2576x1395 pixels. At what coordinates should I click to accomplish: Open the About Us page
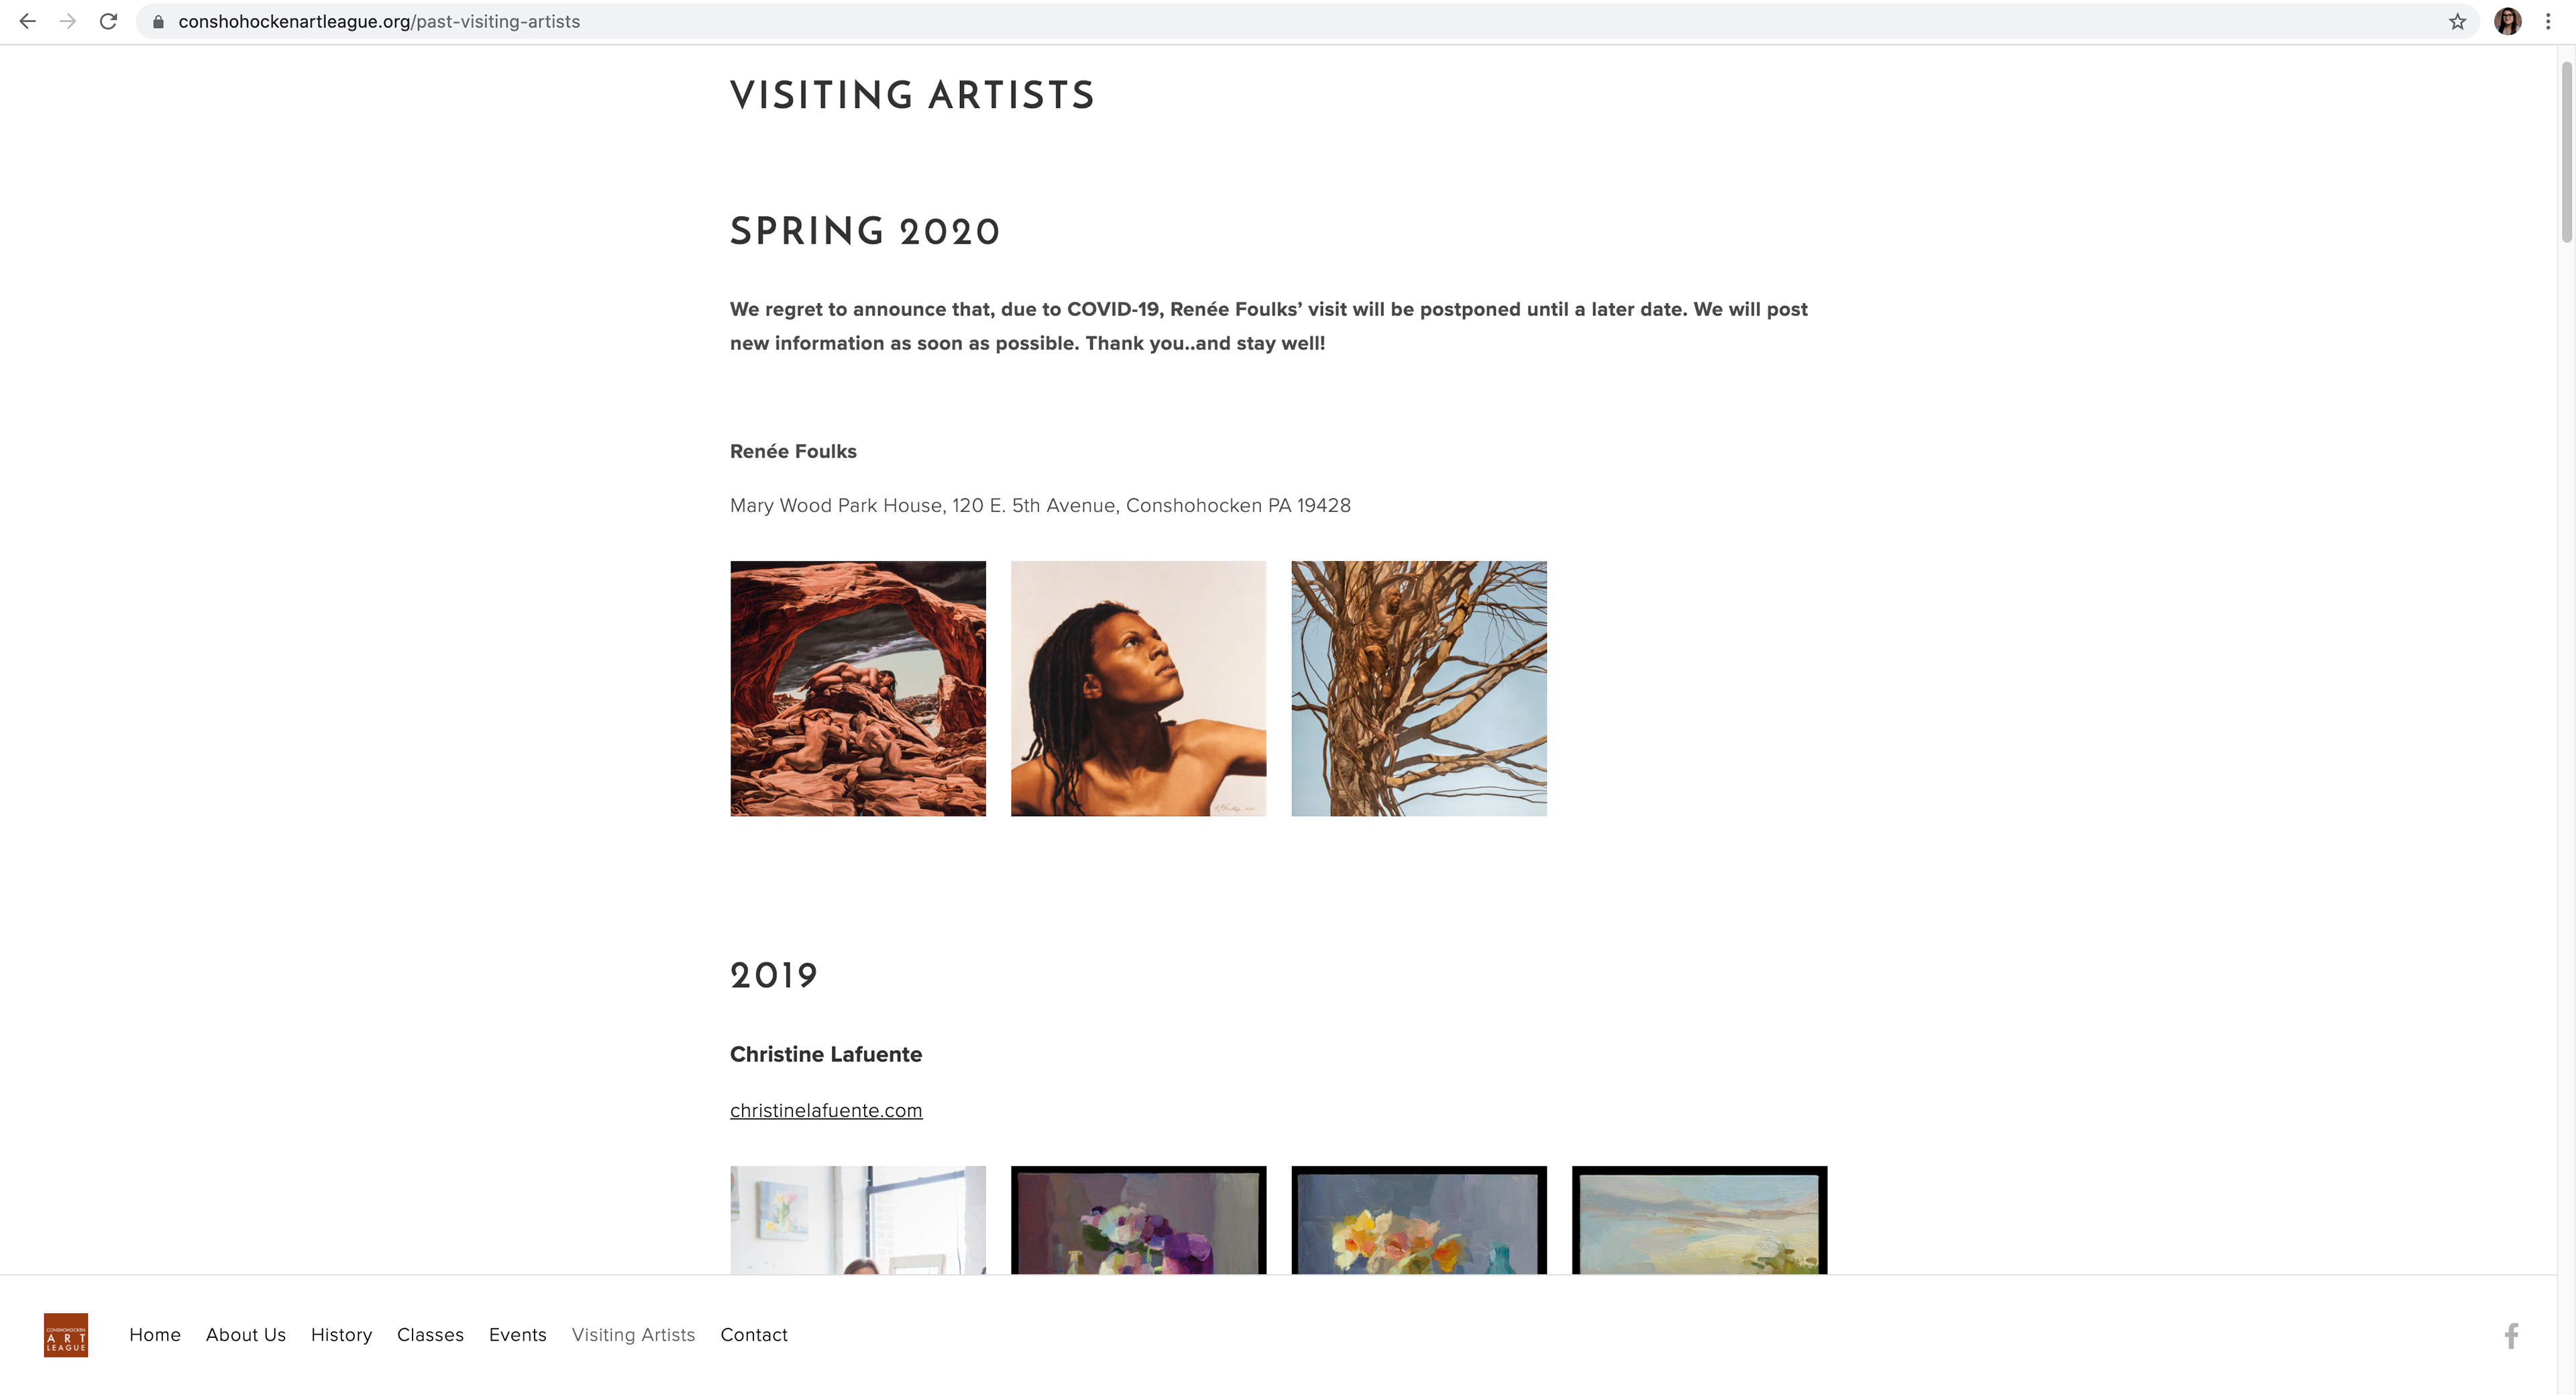(x=246, y=1335)
